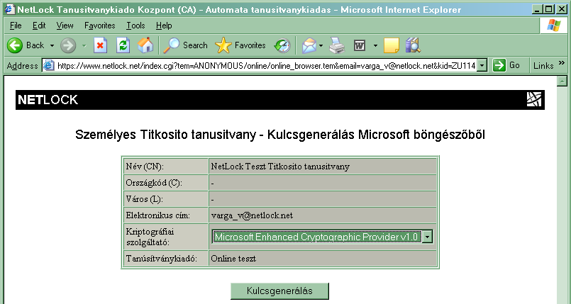The height and width of the screenshot is (304, 571).
Task: Open the Back history dropdown arrow
Action: [x=52, y=46]
